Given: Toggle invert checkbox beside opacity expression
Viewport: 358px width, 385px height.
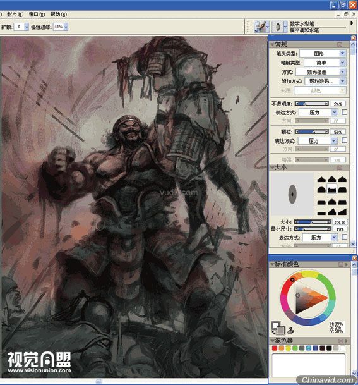Looking at the screenshot, I should (345, 112).
